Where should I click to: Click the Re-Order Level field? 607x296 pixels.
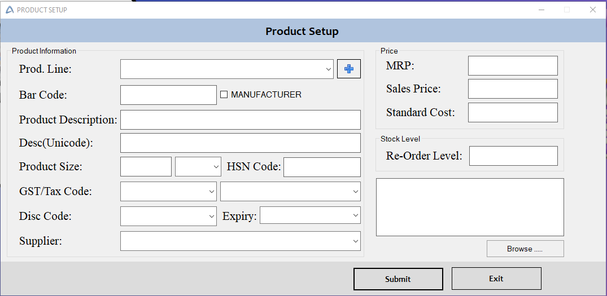coord(513,156)
